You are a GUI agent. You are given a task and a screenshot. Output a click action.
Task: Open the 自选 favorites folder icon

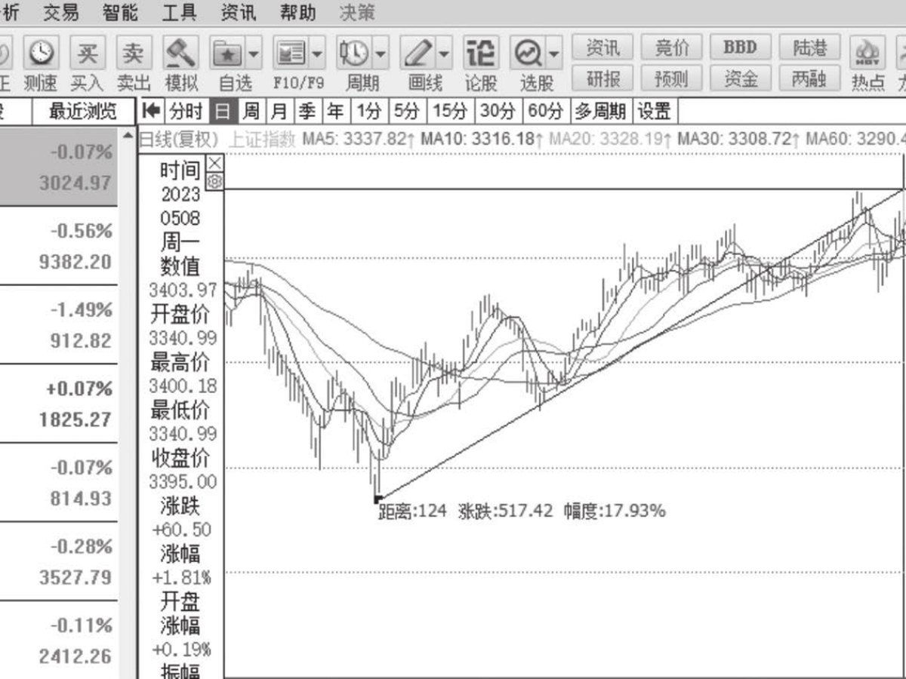227,54
